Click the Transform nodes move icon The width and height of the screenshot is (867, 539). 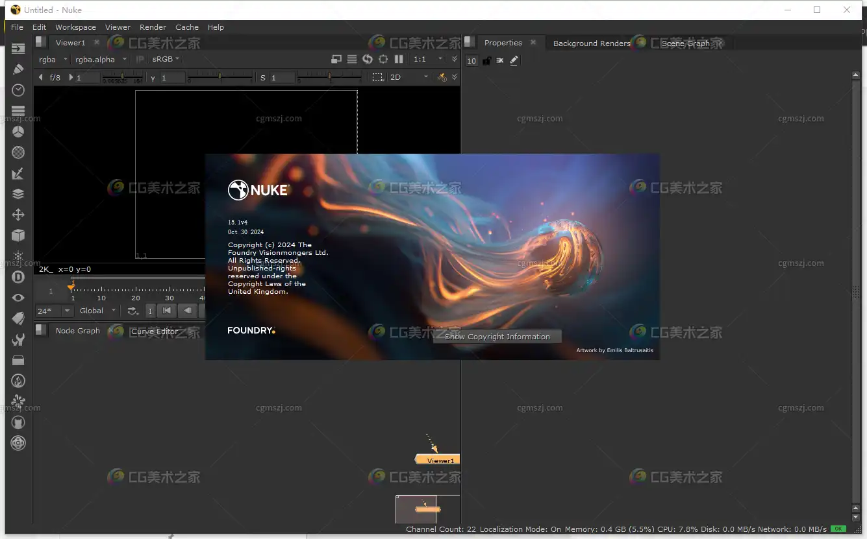[x=18, y=215]
